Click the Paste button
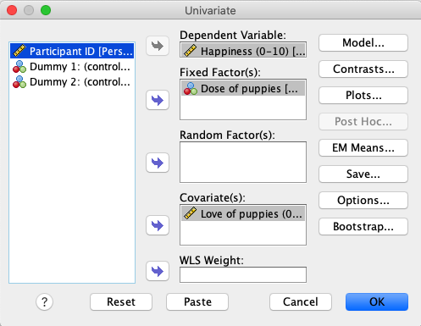The image size is (421, 326). coord(197,302)
